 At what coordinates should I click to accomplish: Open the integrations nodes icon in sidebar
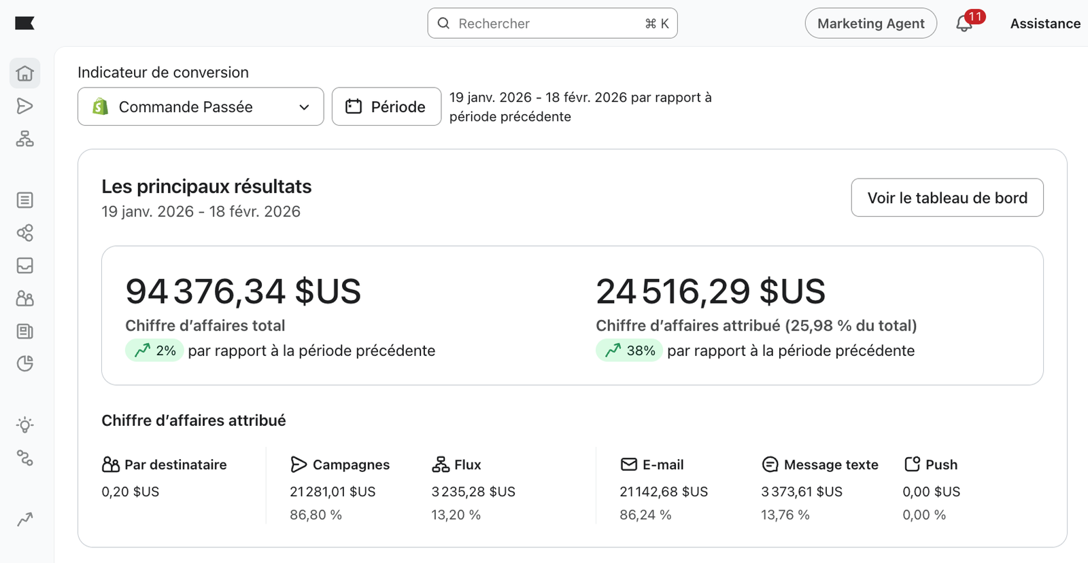tap(25, 458)
